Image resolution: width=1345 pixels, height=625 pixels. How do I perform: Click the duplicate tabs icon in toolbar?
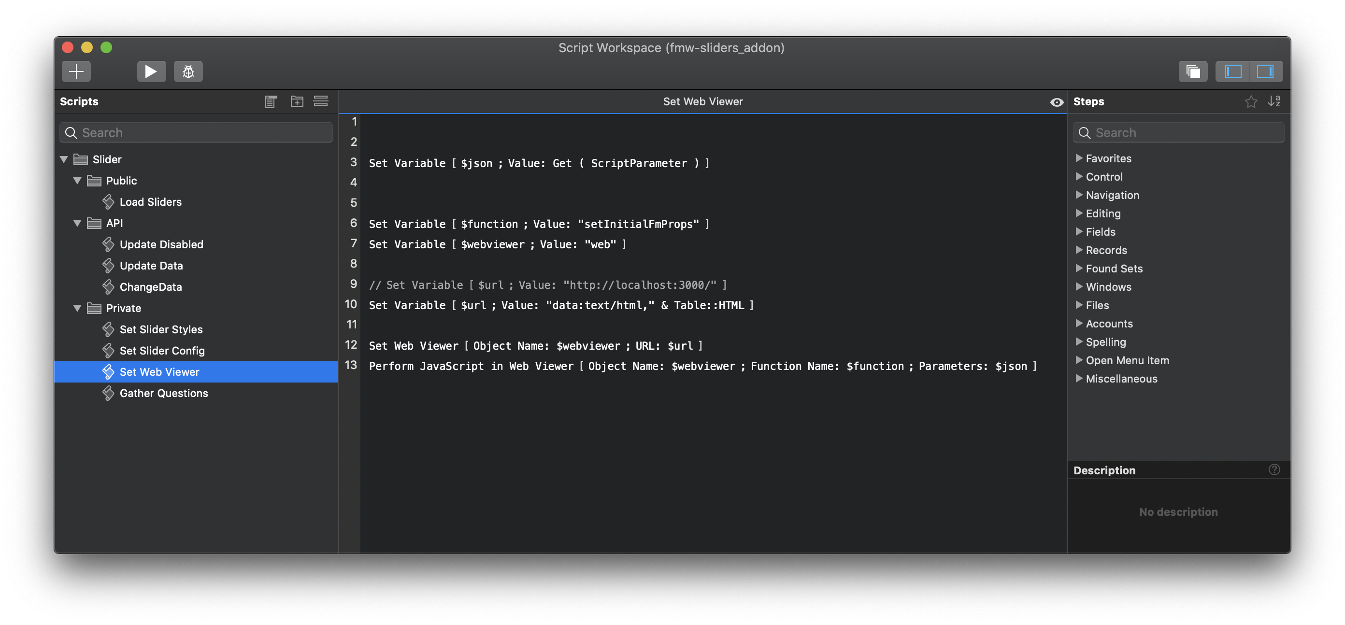pyautogui.click(x=1192, y=71)
